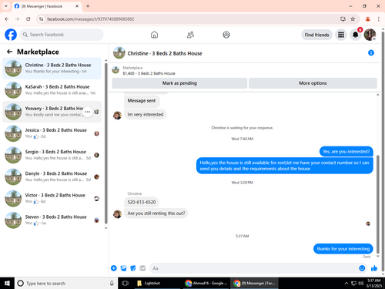Screen dimensions: 385x289
Task: Open the Home feed icon
Action: coord(154,35)
